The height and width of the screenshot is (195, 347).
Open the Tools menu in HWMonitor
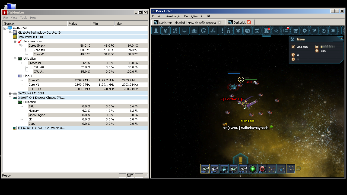24,18
